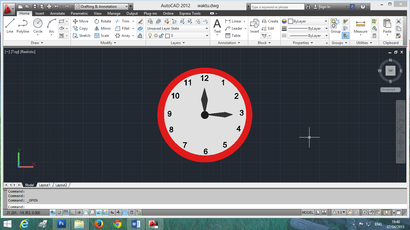Open the View ribbon tab
The image size is (410, 230).
pos(98,13)
